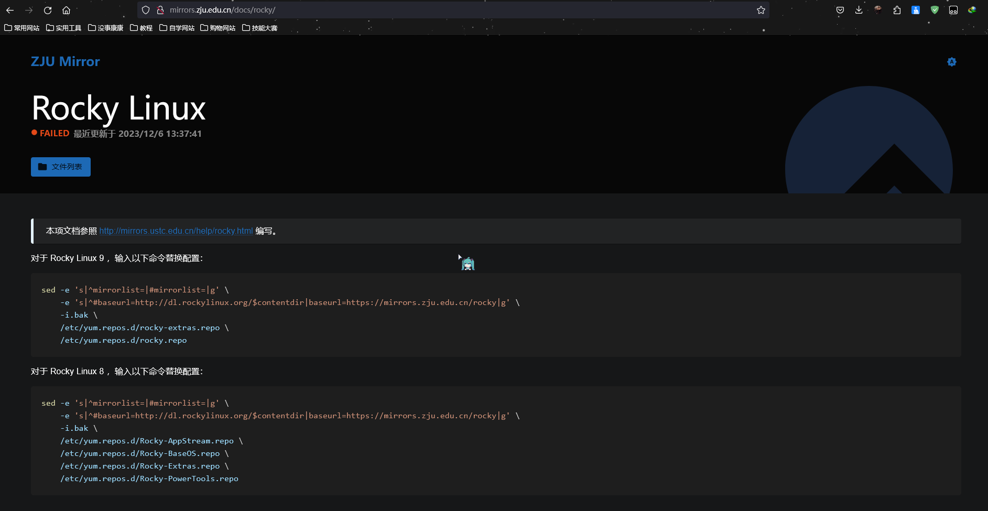Viewport: 988px width, 511px height.
Task: Click the /etc/yum.repos.d/rocky.repo line
Action: (124, 340)
